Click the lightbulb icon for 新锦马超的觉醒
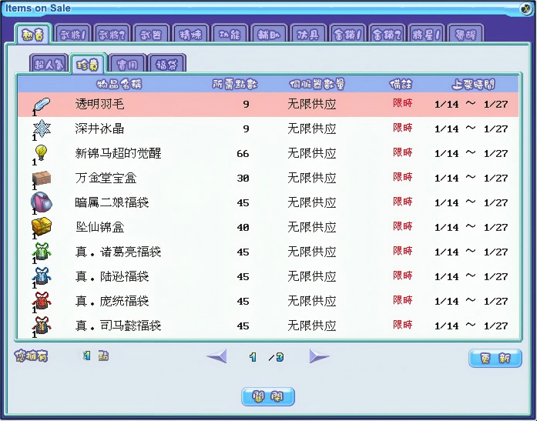This screenshot has width=537, height=421. point(41,153)
